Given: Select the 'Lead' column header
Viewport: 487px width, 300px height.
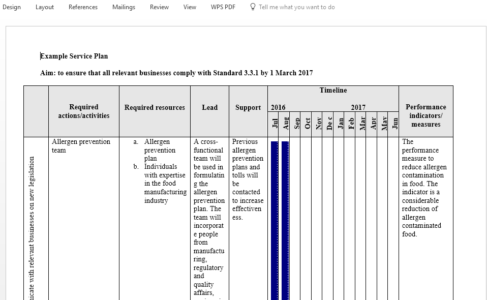Looking at the screenshot, I should 209,111.
